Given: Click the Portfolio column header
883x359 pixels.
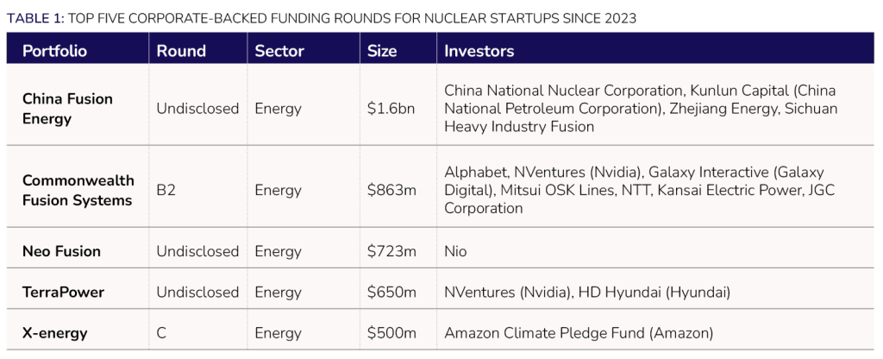Looking at the screenshot, I should (54, 51).
